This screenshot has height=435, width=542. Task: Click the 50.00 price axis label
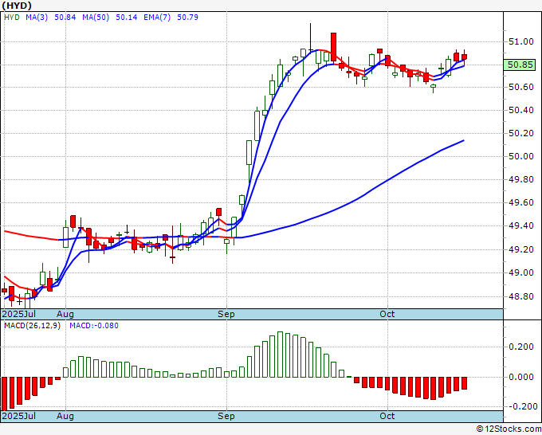point(521,156)
